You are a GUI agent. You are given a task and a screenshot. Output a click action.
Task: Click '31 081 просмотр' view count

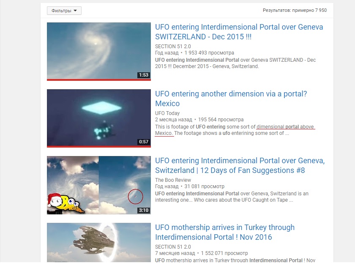point(205,186)
